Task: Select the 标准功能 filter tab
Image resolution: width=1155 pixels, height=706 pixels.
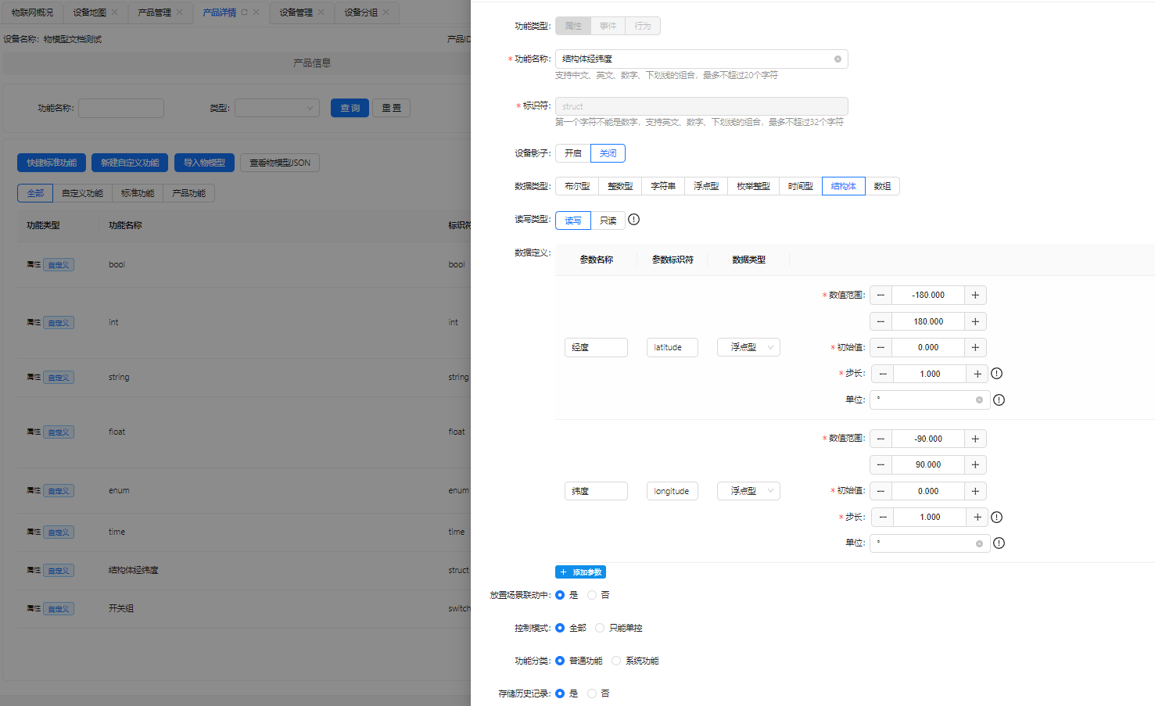Action: [x=138, y=193]
